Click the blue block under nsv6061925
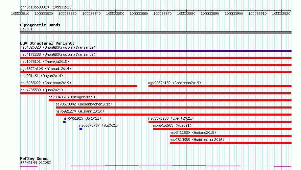This screenshot has height=170, width=301. tap(64, 122)
